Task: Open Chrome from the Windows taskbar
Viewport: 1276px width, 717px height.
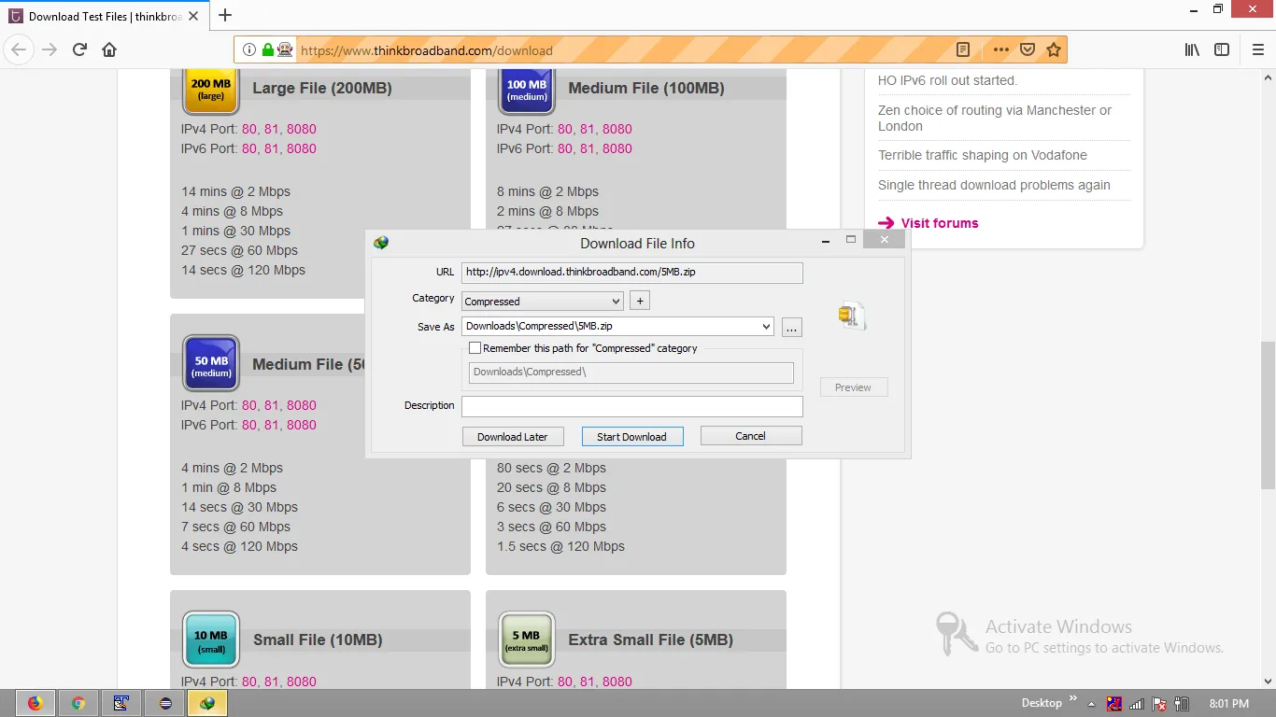Action: (x=78, y=703)
